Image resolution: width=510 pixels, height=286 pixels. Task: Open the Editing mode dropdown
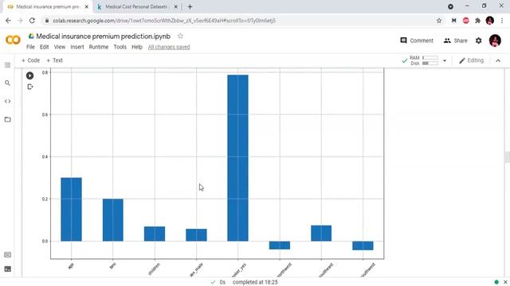[x=471, y=60]
